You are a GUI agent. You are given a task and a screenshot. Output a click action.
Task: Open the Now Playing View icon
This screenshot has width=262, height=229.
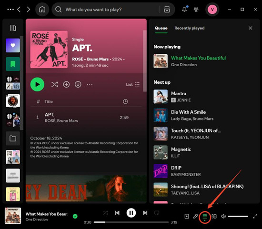(187, 217)
